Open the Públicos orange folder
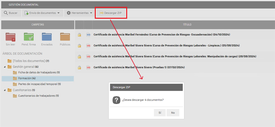275x127 pixels. click(x=65, y=37)
